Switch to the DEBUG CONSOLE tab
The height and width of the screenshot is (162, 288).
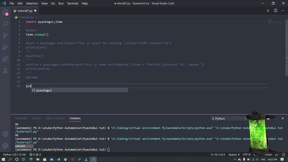(x=55, y=118)
